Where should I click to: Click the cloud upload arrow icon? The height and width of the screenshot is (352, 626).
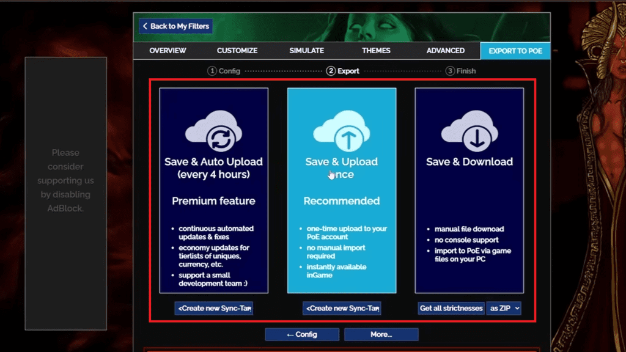342,131
